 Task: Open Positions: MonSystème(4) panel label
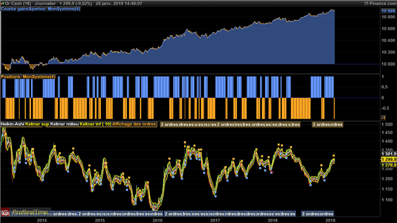[28, 76]
